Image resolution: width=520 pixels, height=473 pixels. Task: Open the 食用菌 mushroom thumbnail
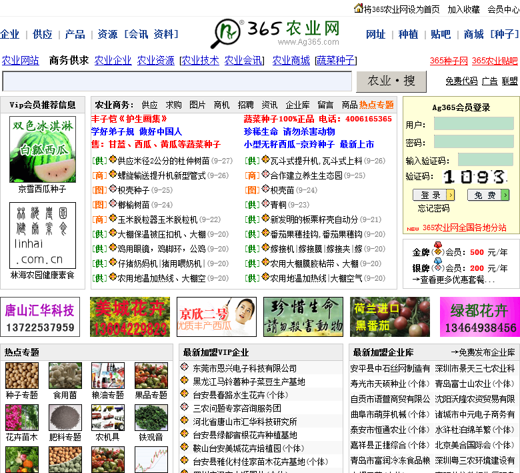click(x=65, y=376)
